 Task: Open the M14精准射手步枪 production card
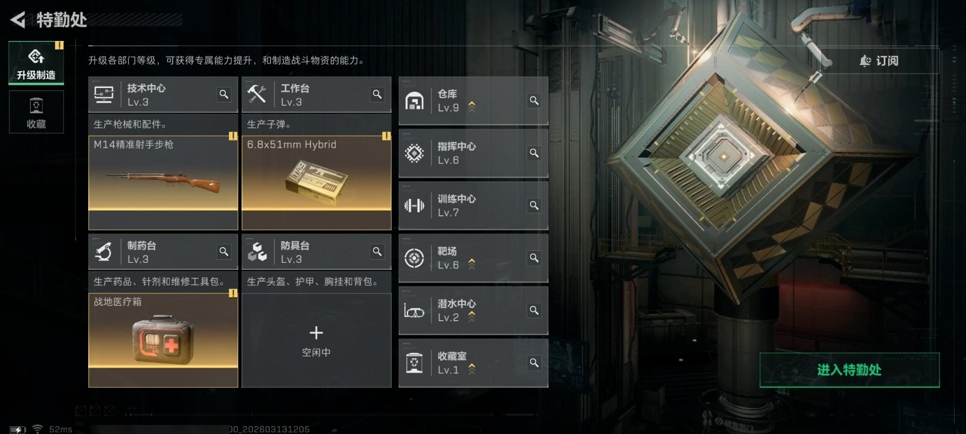[x=163, y=183]
